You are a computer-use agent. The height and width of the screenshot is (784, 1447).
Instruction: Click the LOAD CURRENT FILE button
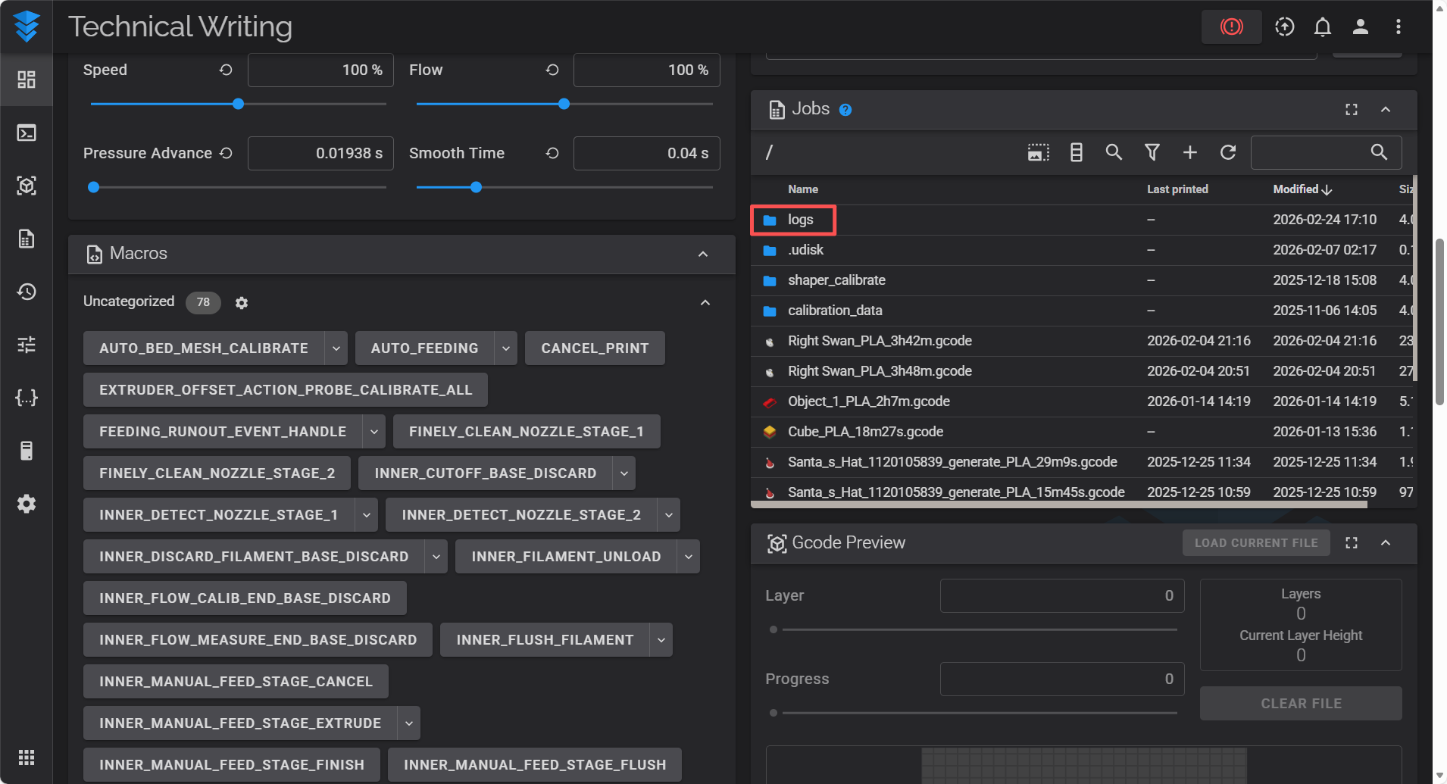pos(1255,542)
